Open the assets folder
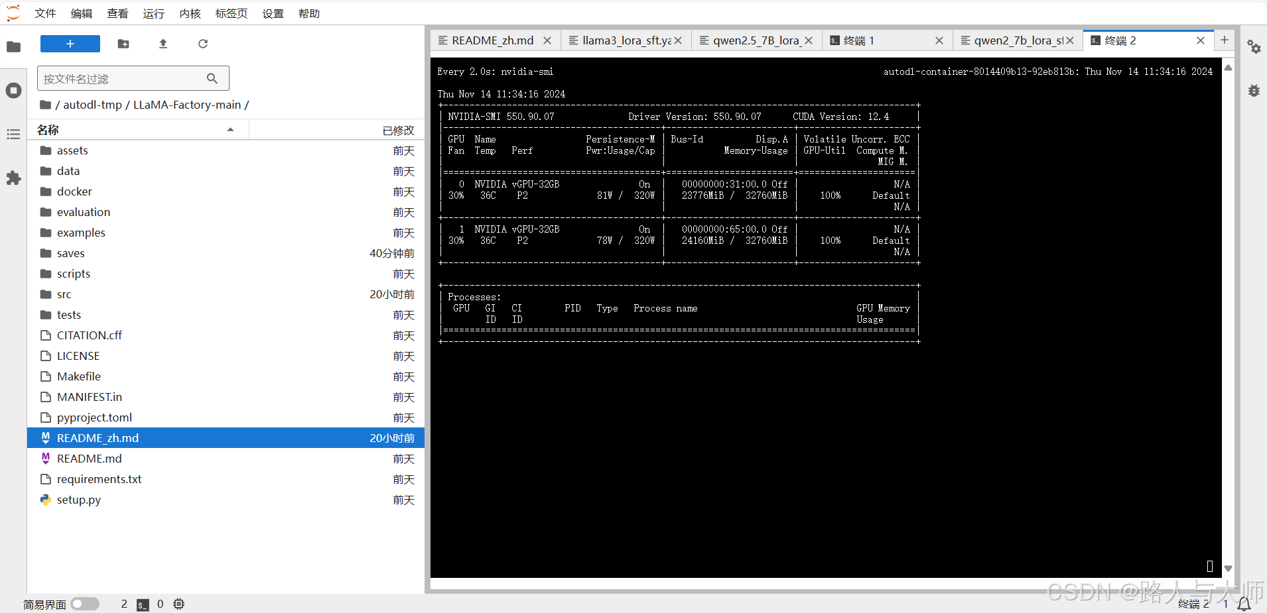The image size is (1267, 613). (x=226, y=150)
